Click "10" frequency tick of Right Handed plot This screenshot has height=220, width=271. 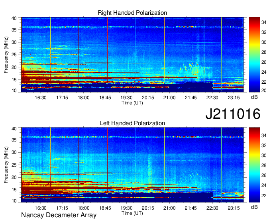coord(14,90)
